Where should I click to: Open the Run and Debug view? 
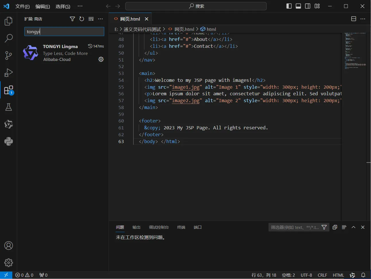coord(9,73)
